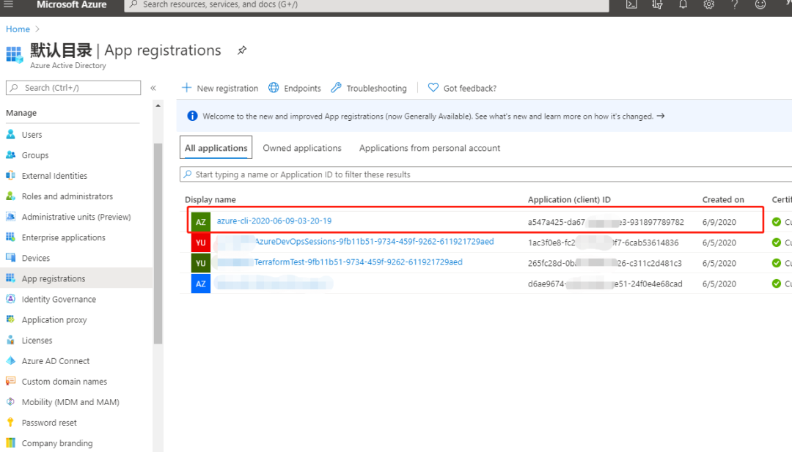The width and height of the screenshot is (792, 452).
Task: Open Endpoints
Action: coord(295,89)
